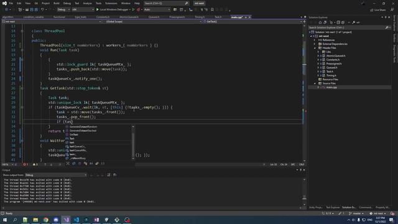Select AtomicQueued.h in Solution Explorer

336,55
